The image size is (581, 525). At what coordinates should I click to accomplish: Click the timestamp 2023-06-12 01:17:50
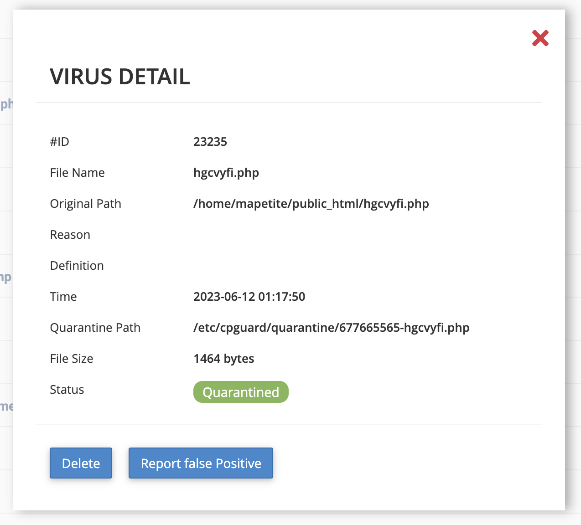coord(249,297)
